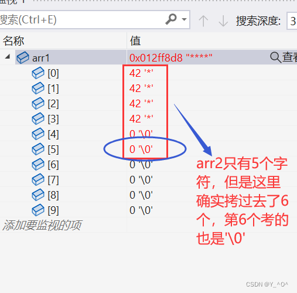Click value 0 '\0' of element [7]

141,180
